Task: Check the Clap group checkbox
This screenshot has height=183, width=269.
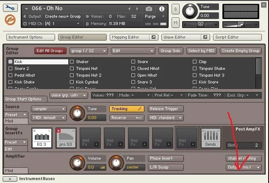Action: pos(194,61)
